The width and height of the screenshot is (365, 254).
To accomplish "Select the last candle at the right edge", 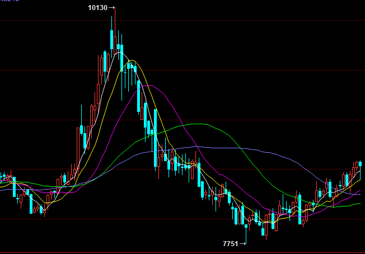I will tap(360, 164).
